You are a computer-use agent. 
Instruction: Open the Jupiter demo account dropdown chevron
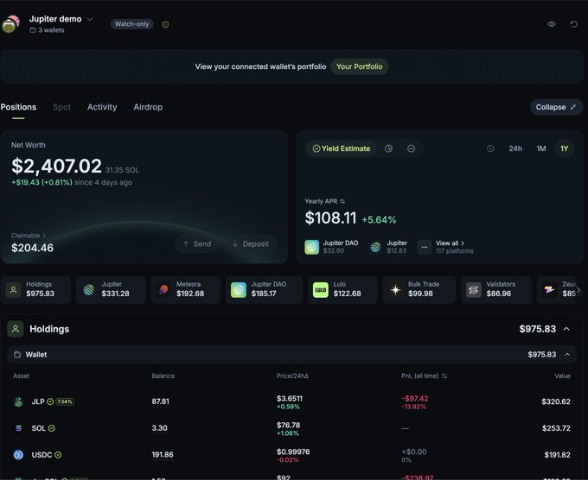tap(90, 19)
